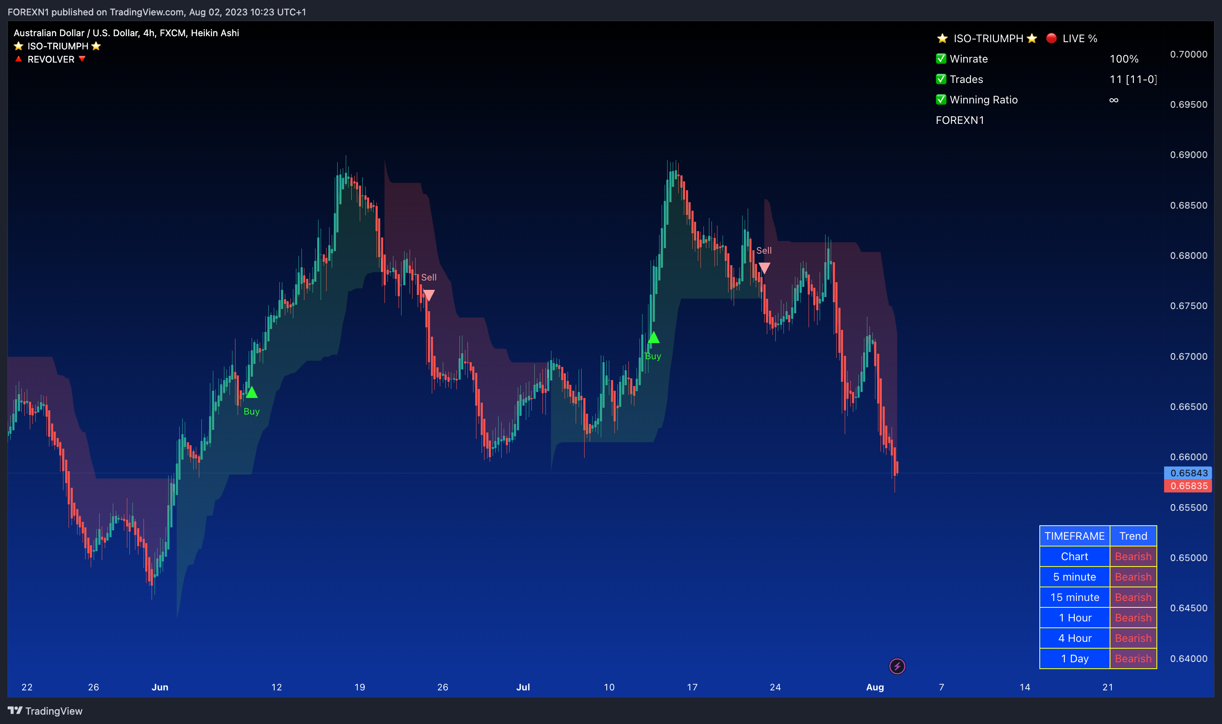Click the Jul label on time axis
The image size is (1222, 724).
(523, 687)
